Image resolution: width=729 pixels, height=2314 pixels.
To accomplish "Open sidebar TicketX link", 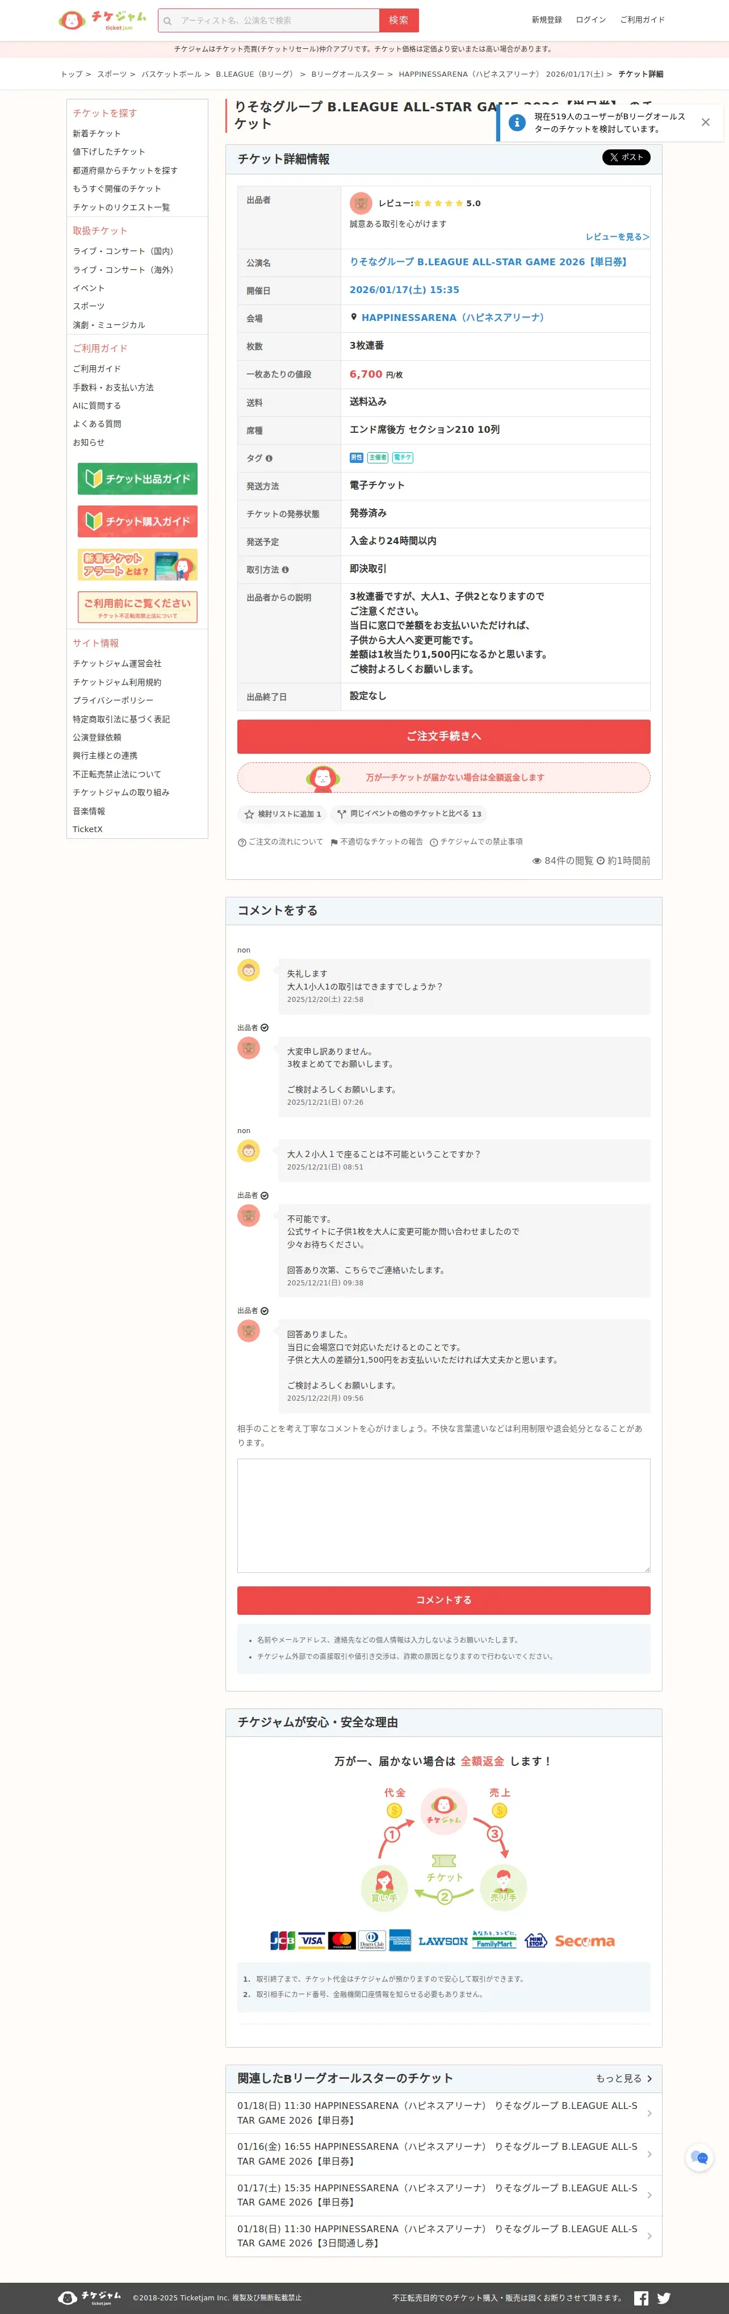I will 88,829.
